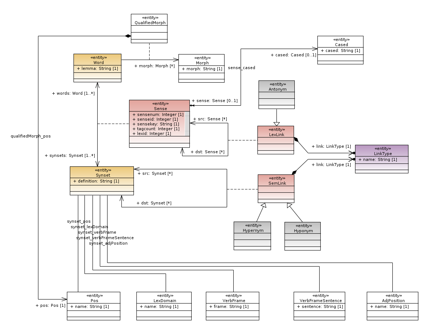Select the Sense entity header

pyautogui.click(x=159, y=106)
